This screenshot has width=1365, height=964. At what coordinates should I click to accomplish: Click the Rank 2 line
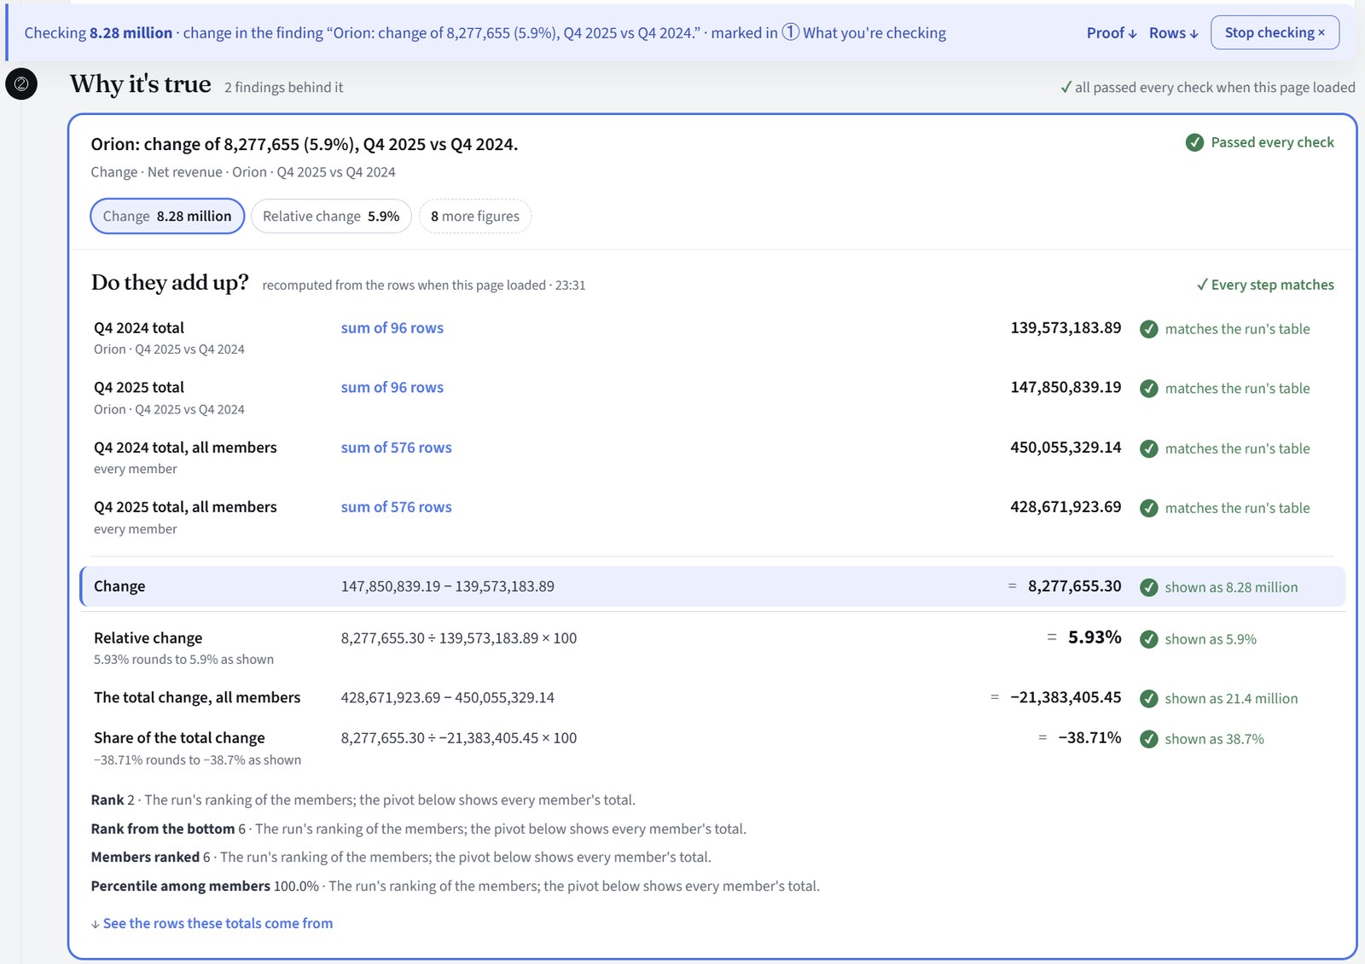pos(363,800)
